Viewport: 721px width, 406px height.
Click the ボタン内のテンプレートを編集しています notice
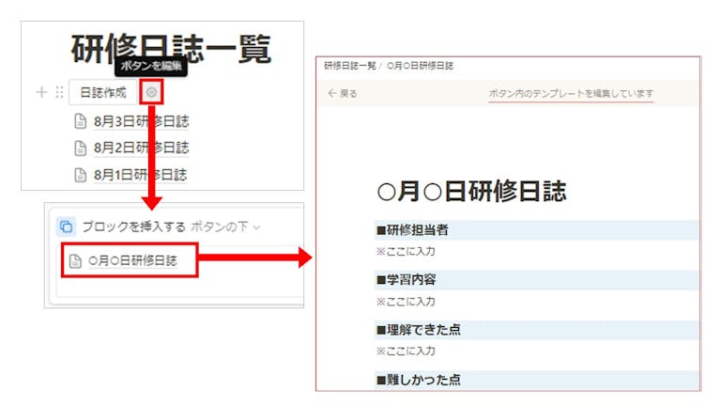point(571,93)
